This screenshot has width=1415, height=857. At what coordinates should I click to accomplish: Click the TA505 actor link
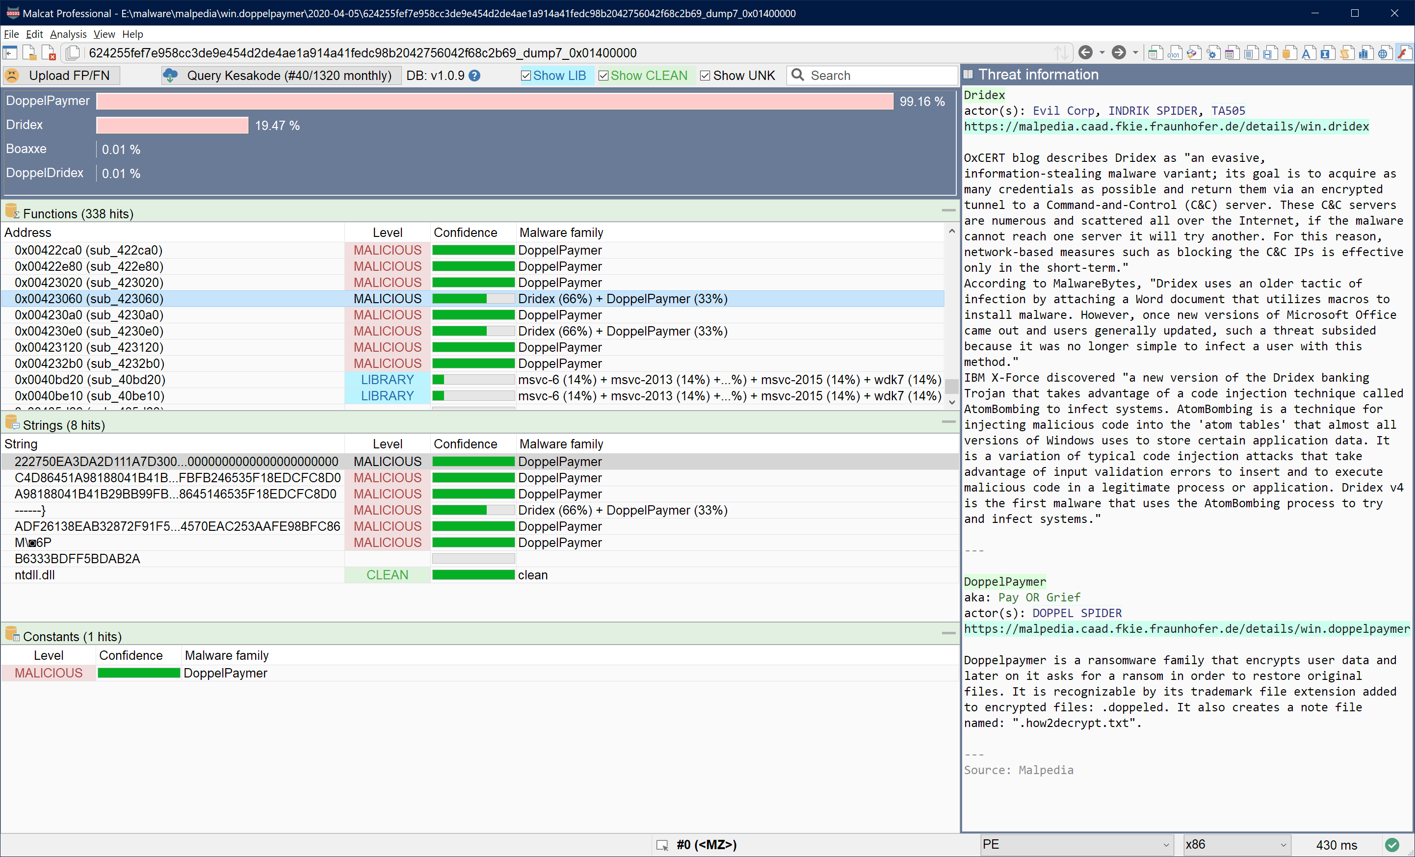pos(1228,111)
